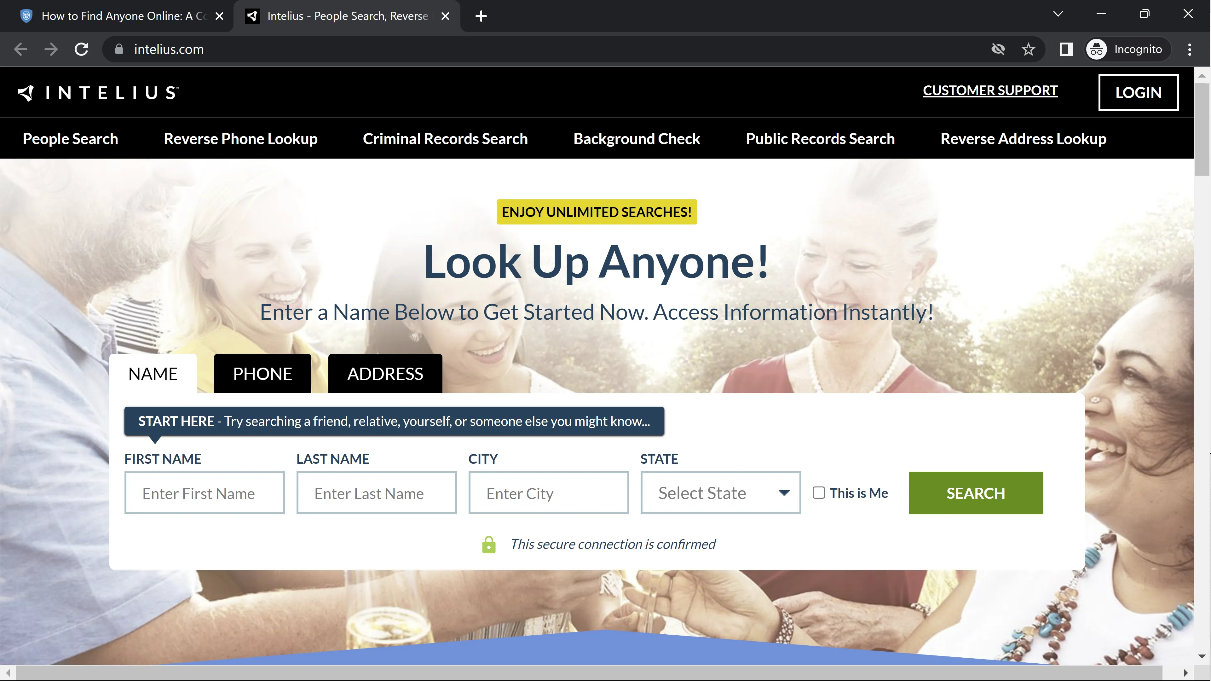Viewport: 1211px width, 681px height.
Task: Open a new tab with plus icon
Action: click(481, 16)
